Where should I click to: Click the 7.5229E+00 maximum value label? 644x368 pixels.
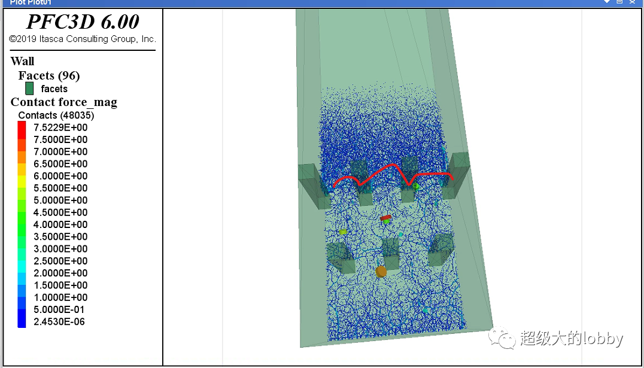[60, 127]
